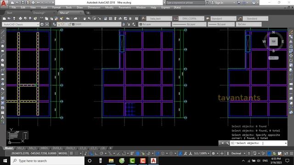Image resolution: width=294 pixels, height=165 pixels.
Task: Select the Pan hand tool
Action: coord(85,18)
